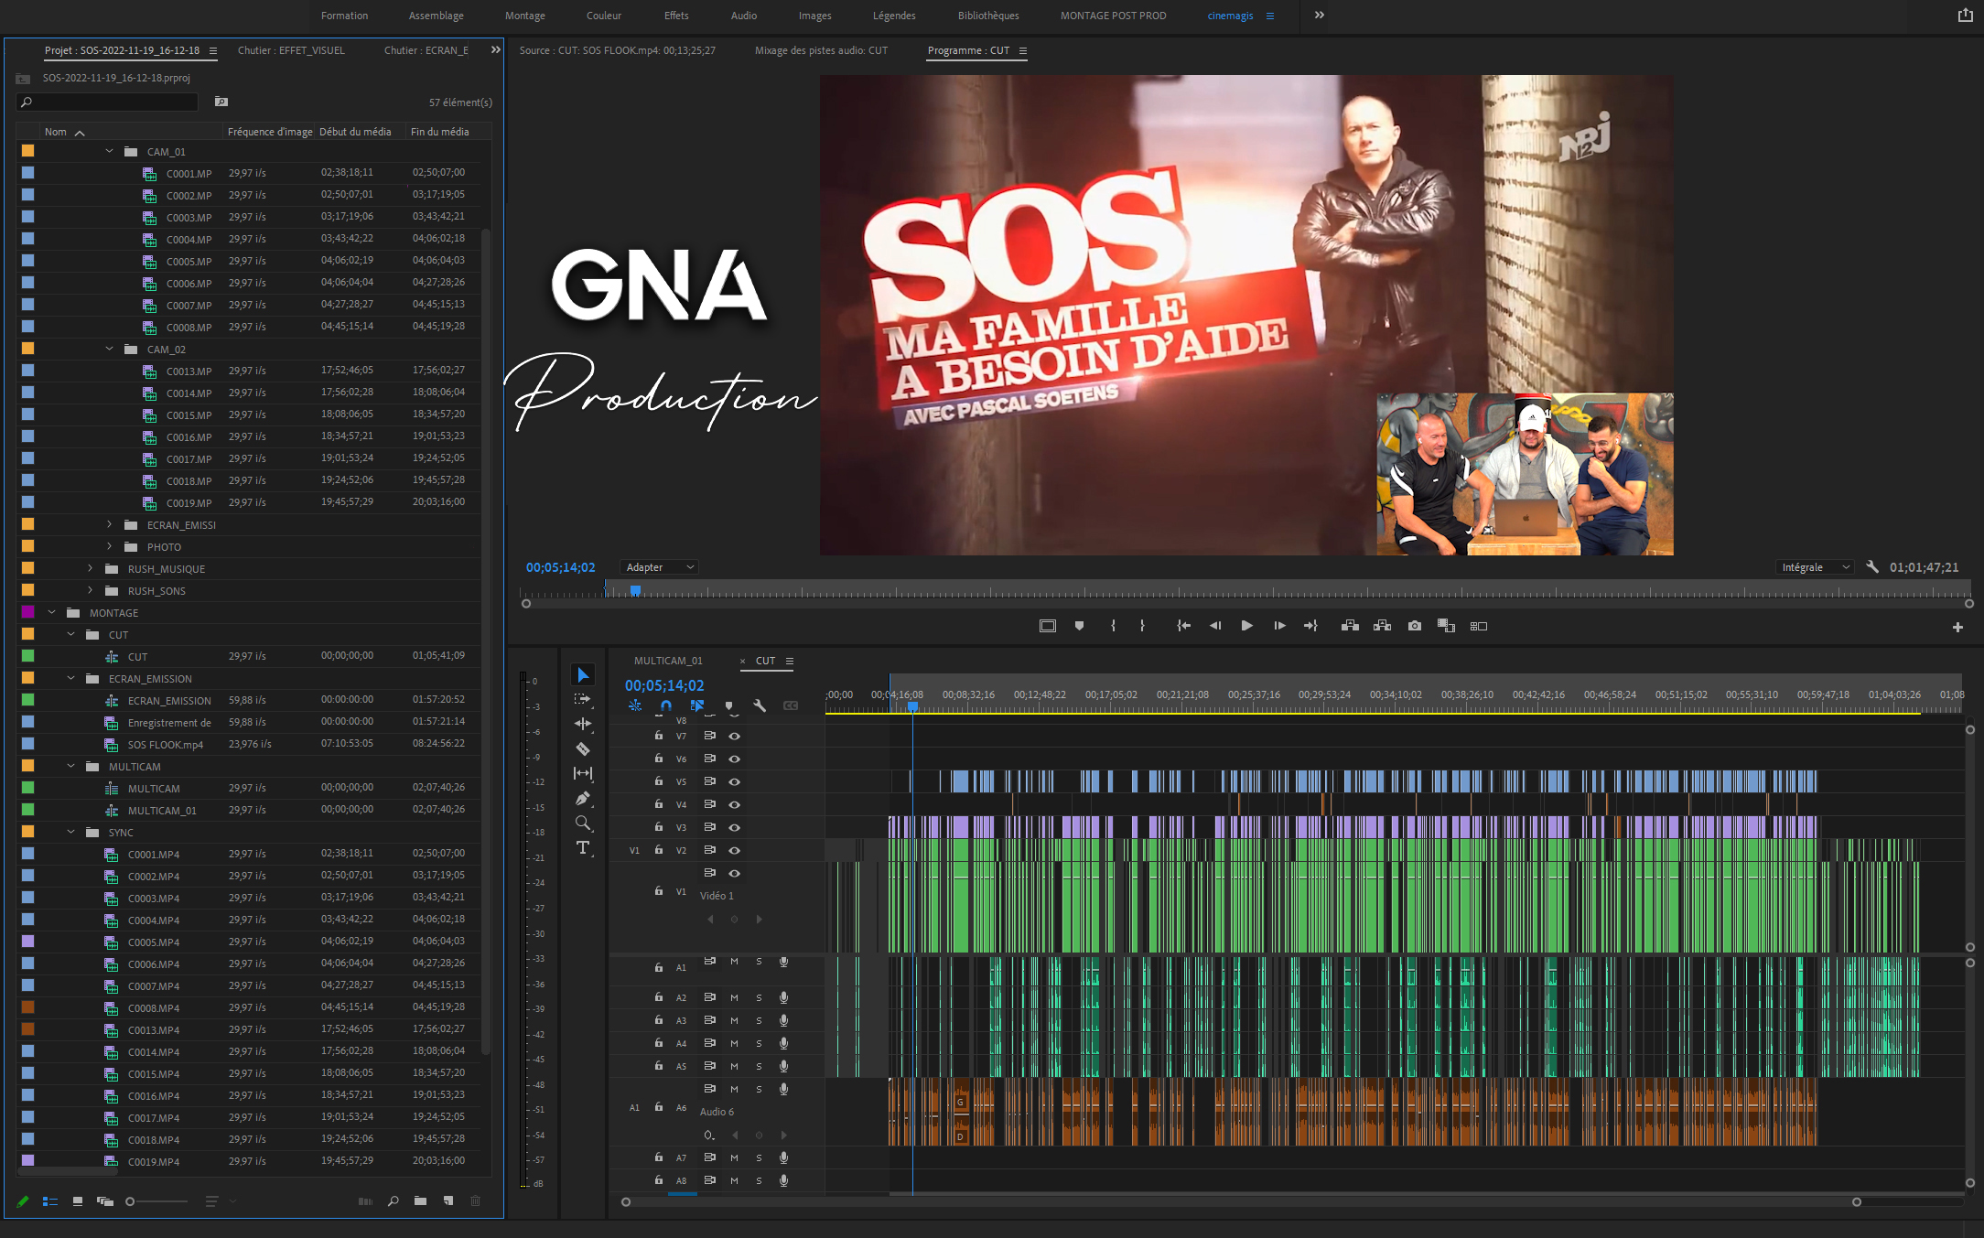The height and width of the screenshot is (1238, 1984).
Task: Switch to the Couleur workspace
Action: point(604,16)
